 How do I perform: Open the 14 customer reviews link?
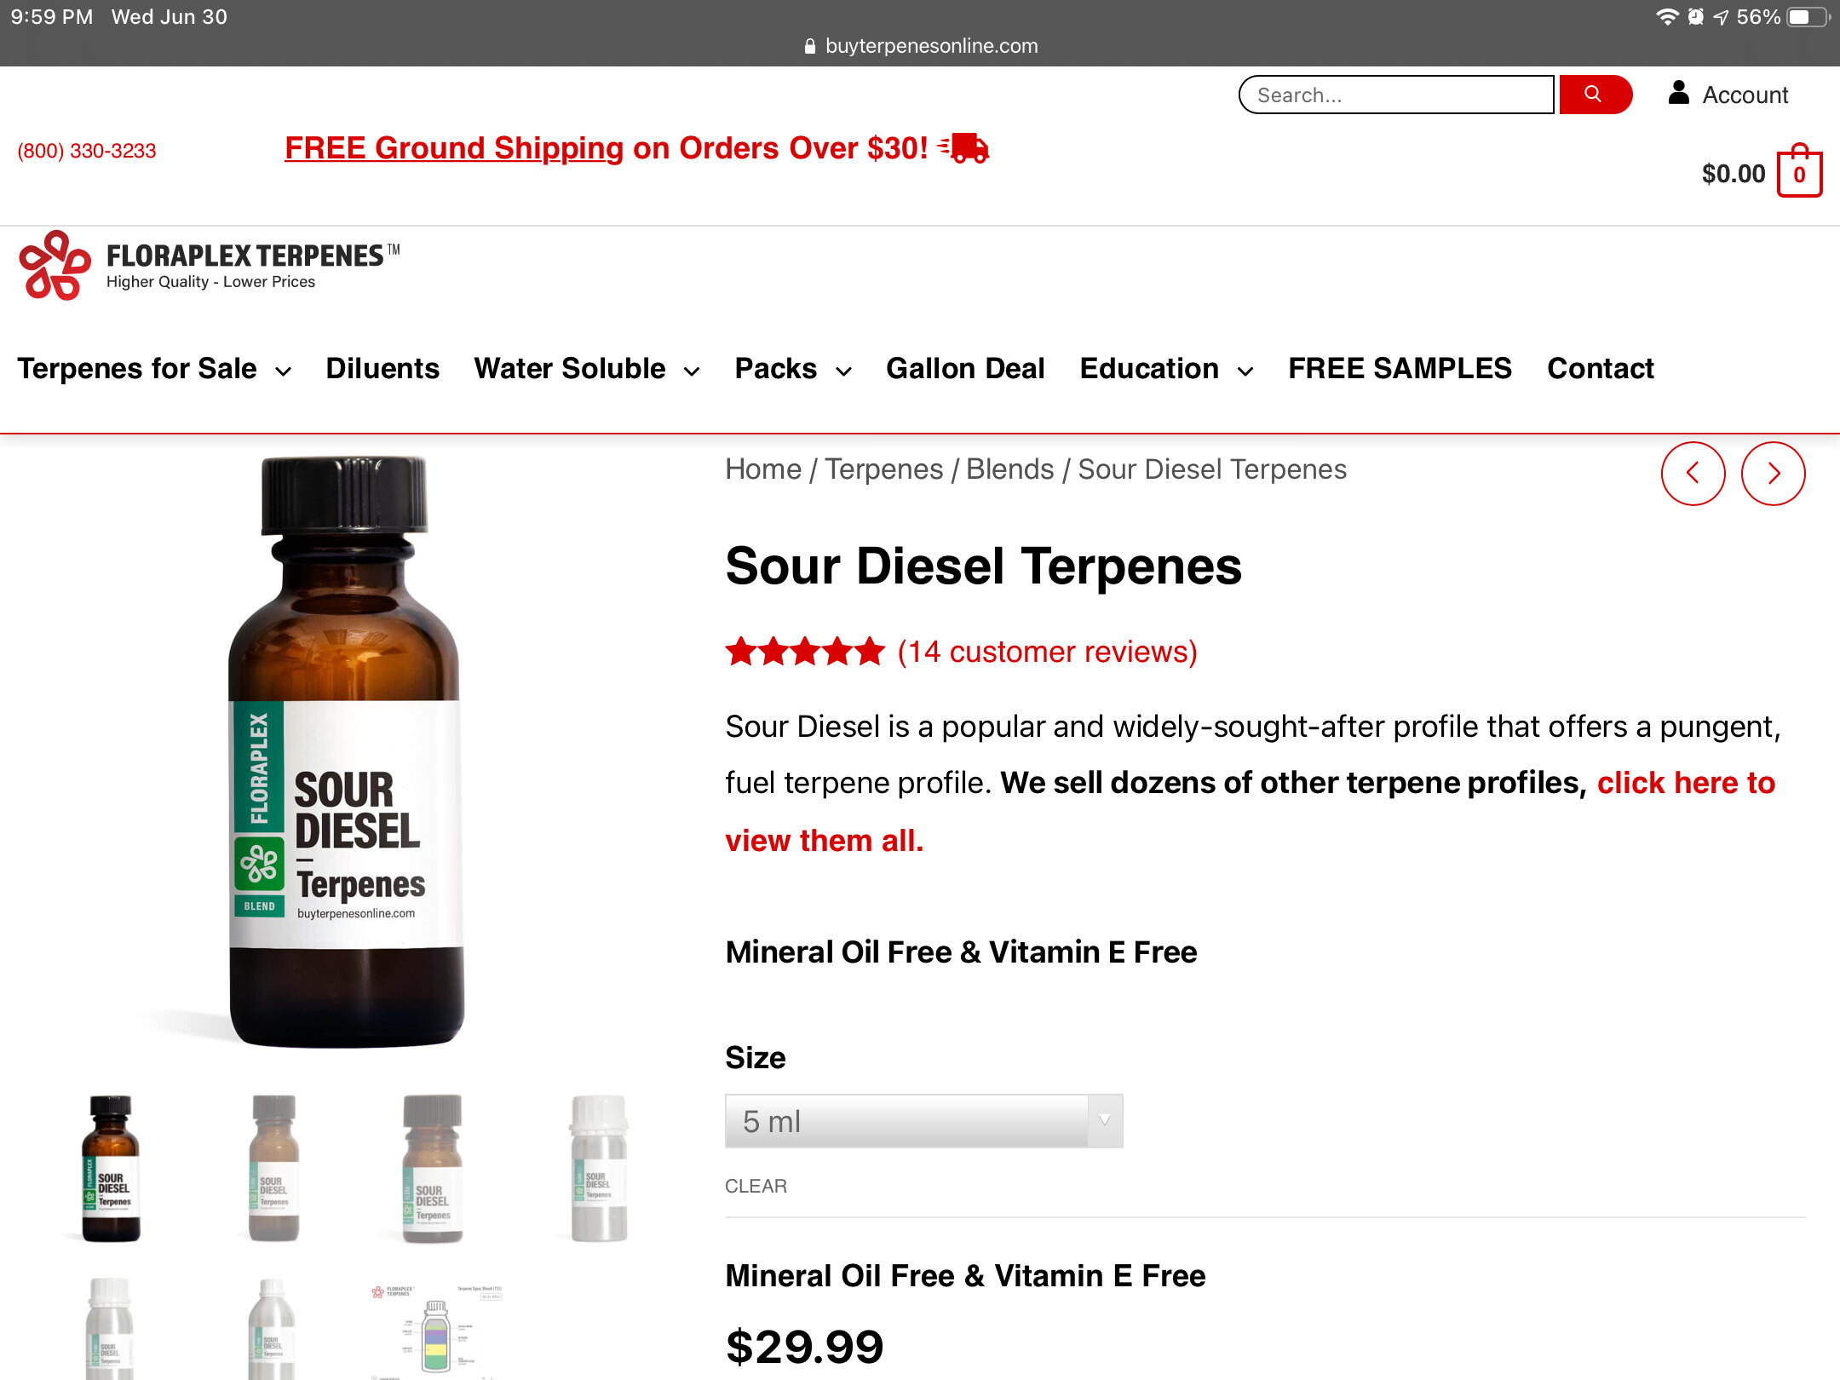[1048, 652]
